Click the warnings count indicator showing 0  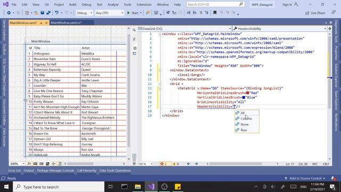pos(176,164)
